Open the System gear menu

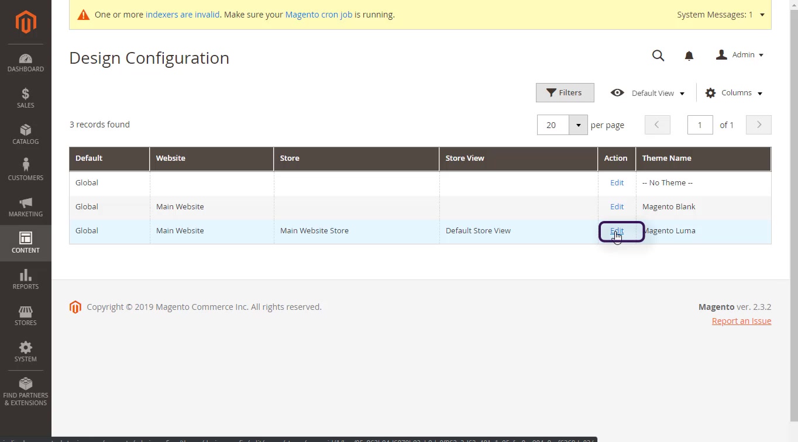coord(26,352)
